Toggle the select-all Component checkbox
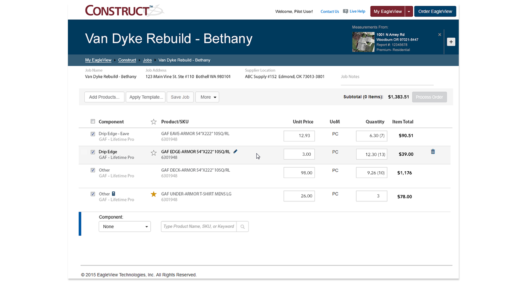 93,121
